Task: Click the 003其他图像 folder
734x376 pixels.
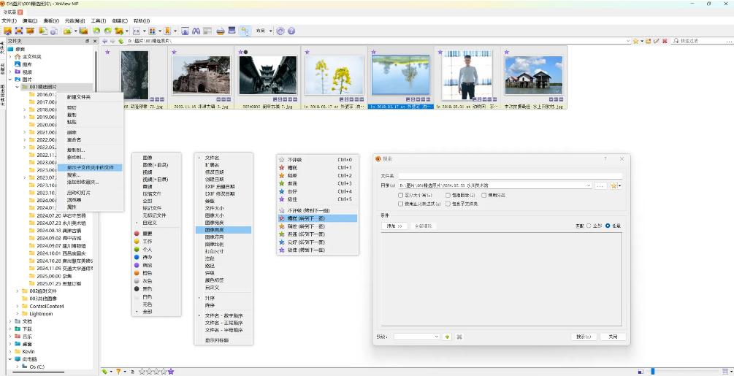Action: point(43,299)
